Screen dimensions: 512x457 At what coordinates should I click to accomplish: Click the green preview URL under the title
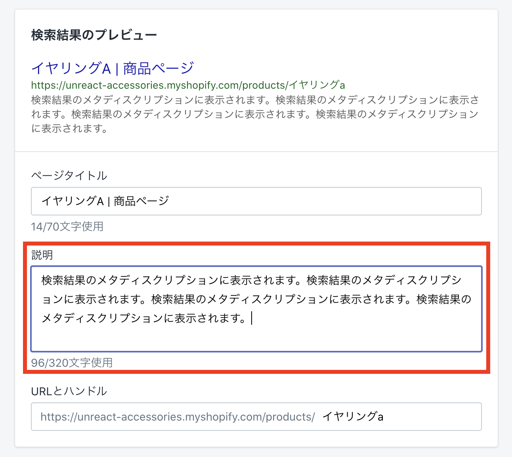tap(188, 85)
